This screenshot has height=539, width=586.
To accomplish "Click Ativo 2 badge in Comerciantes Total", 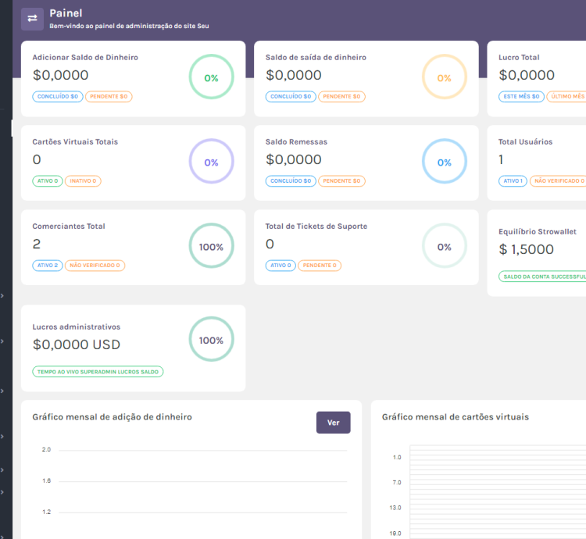I will (47, 266).
